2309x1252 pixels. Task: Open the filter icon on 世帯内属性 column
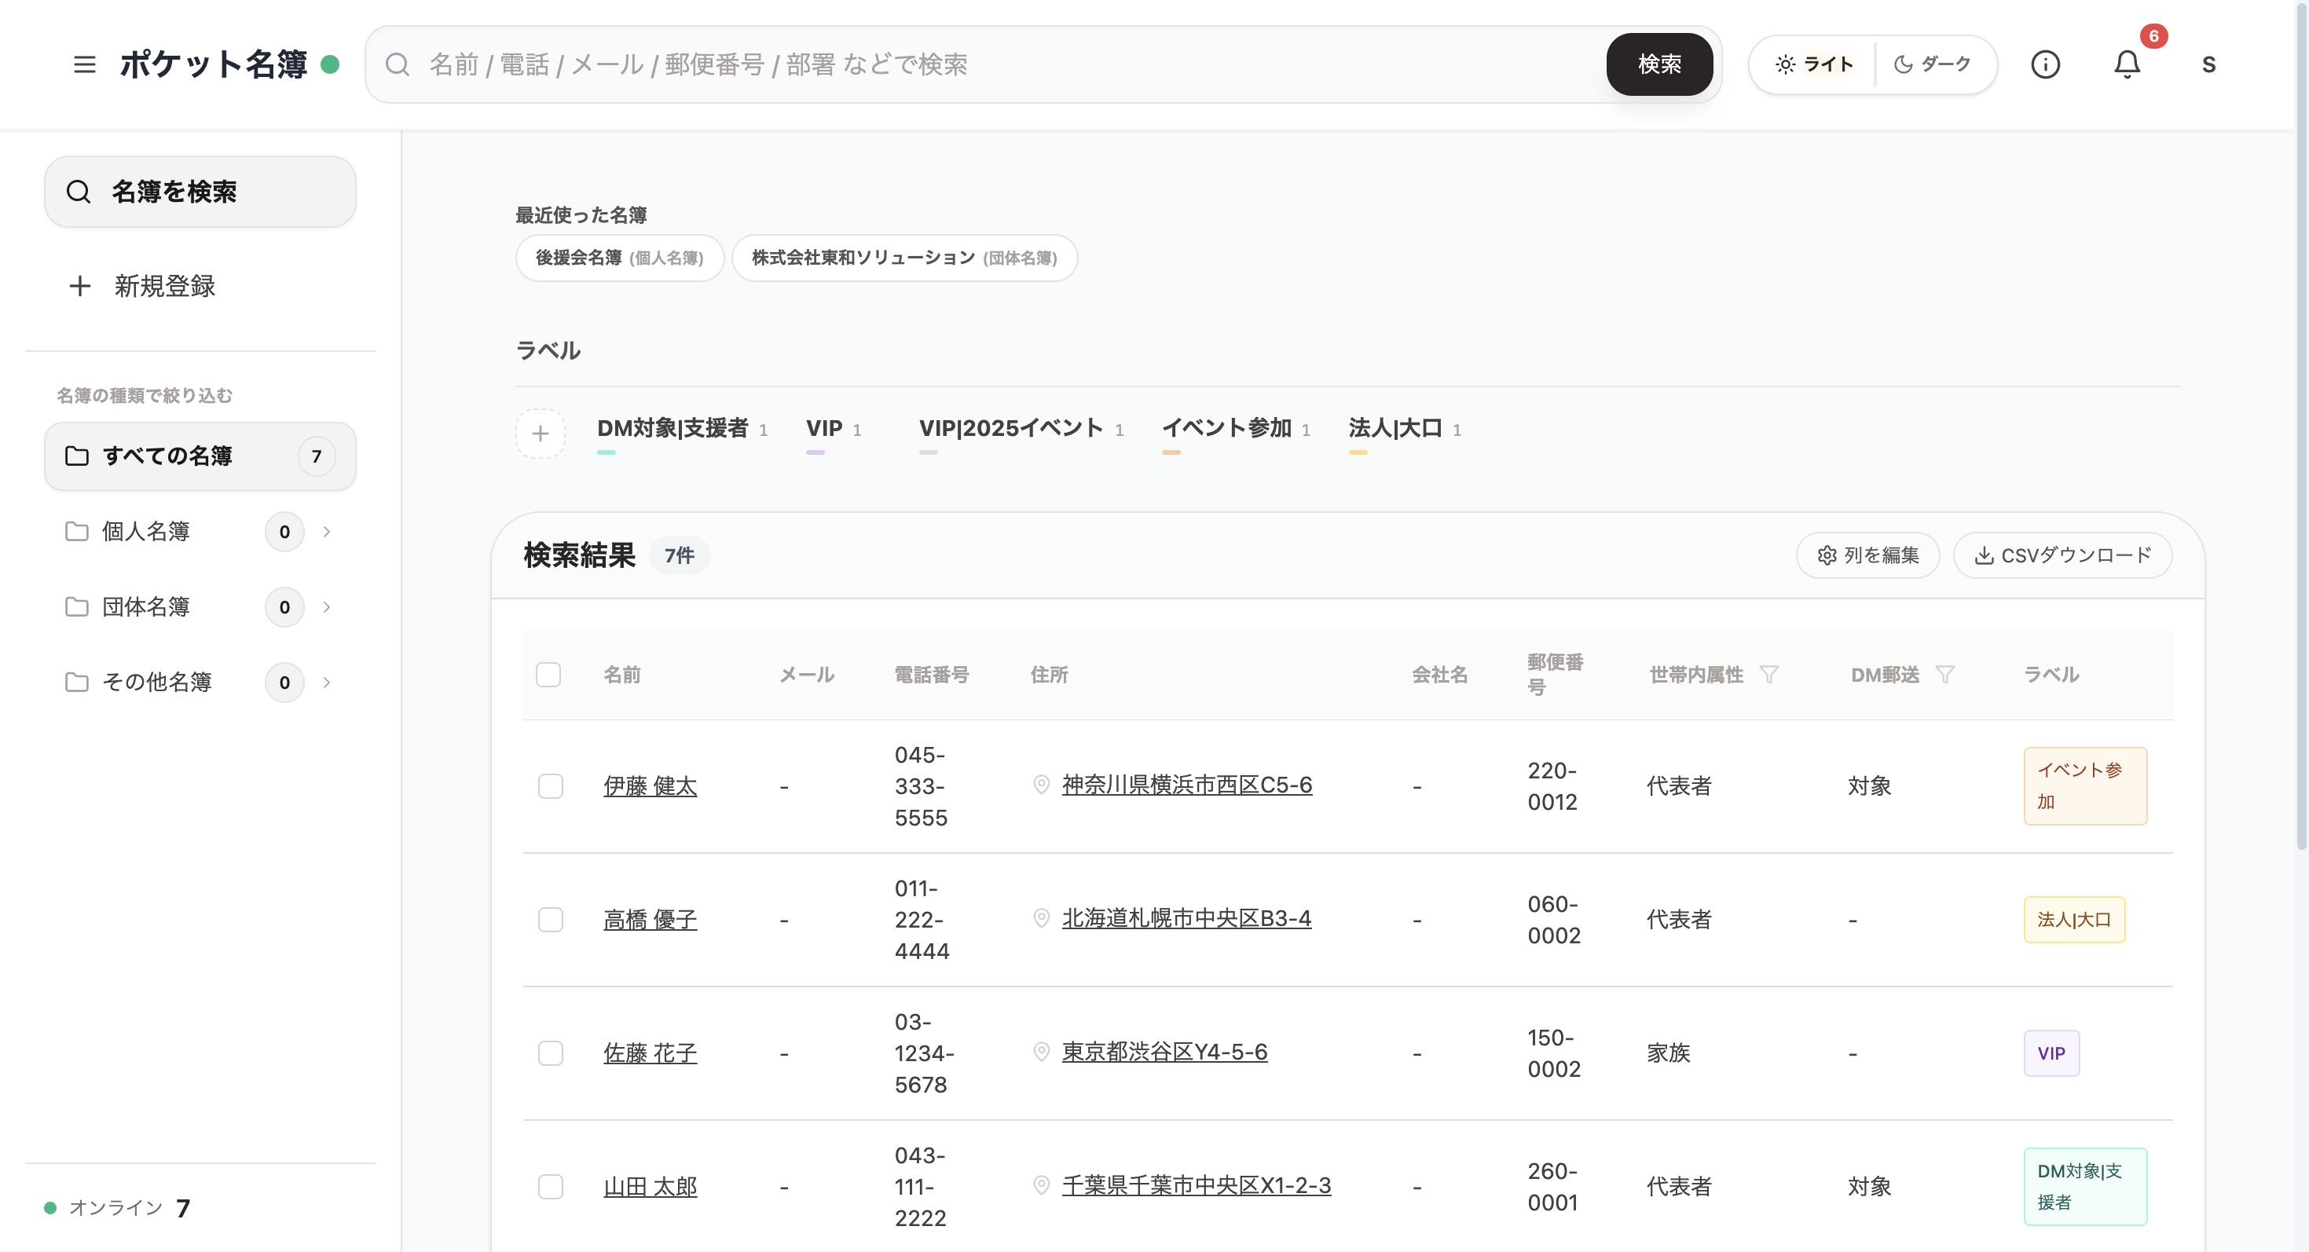(x=1768, y=674)
